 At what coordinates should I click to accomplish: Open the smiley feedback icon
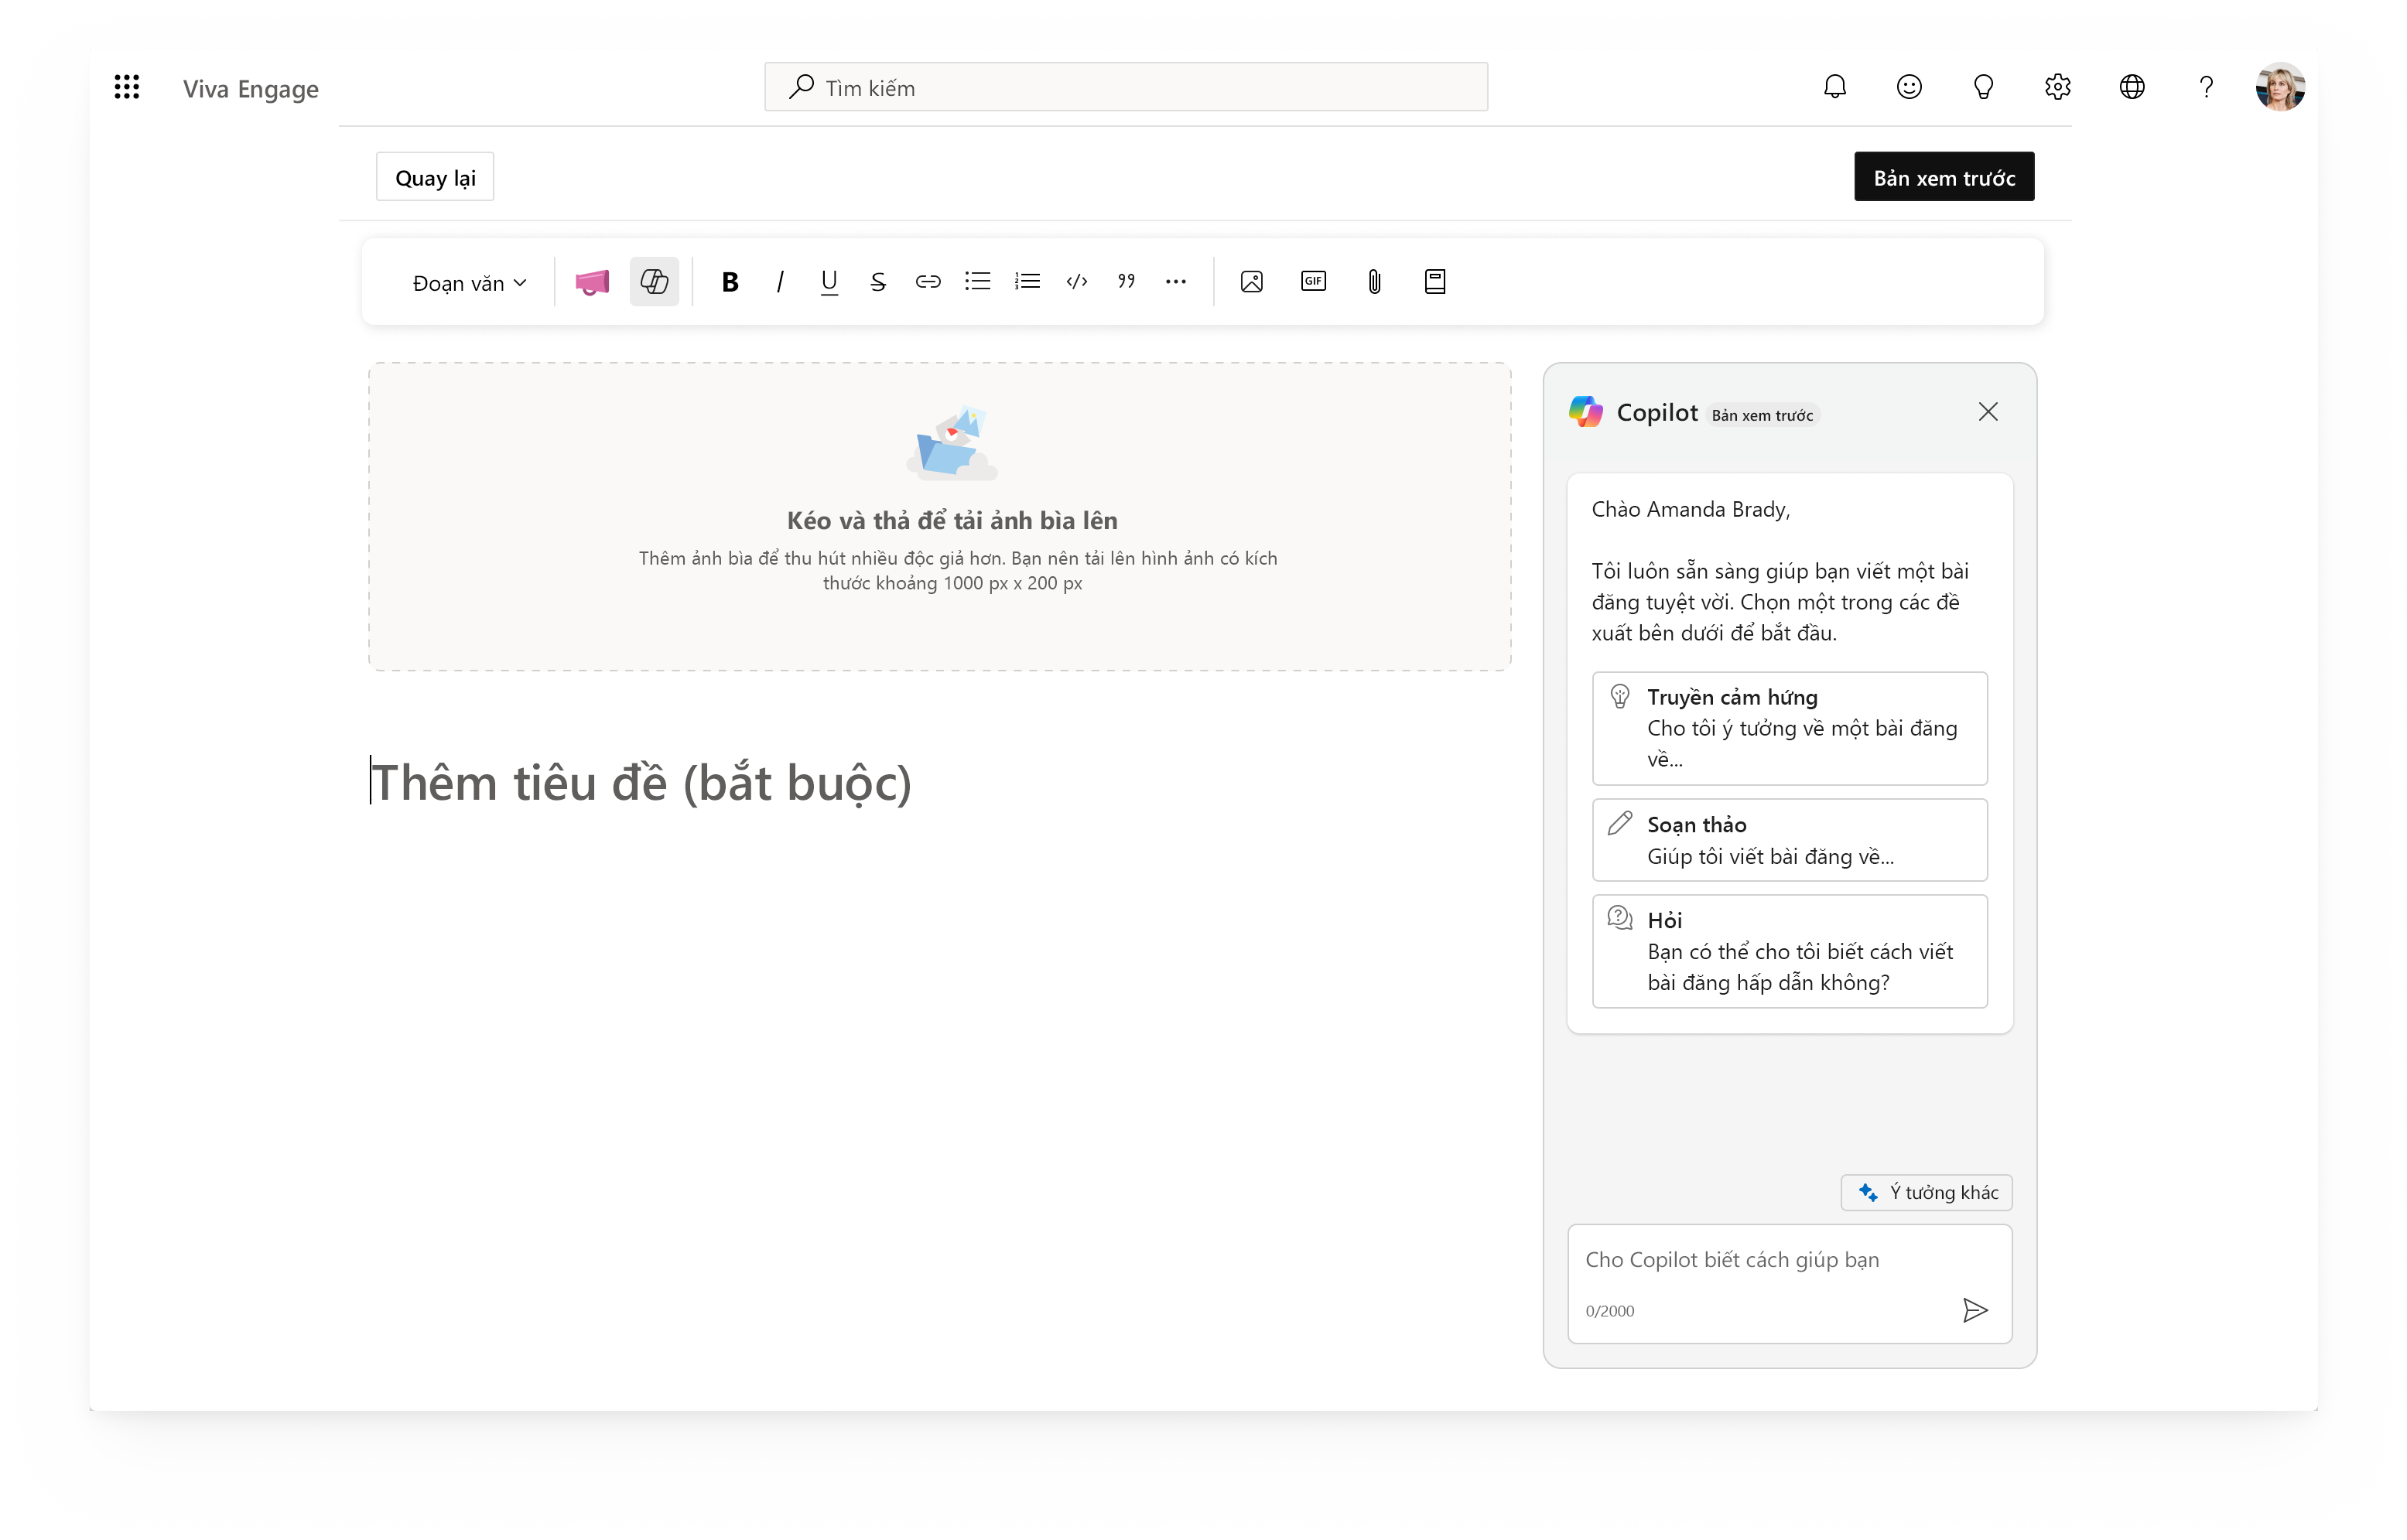point(1909,87)
